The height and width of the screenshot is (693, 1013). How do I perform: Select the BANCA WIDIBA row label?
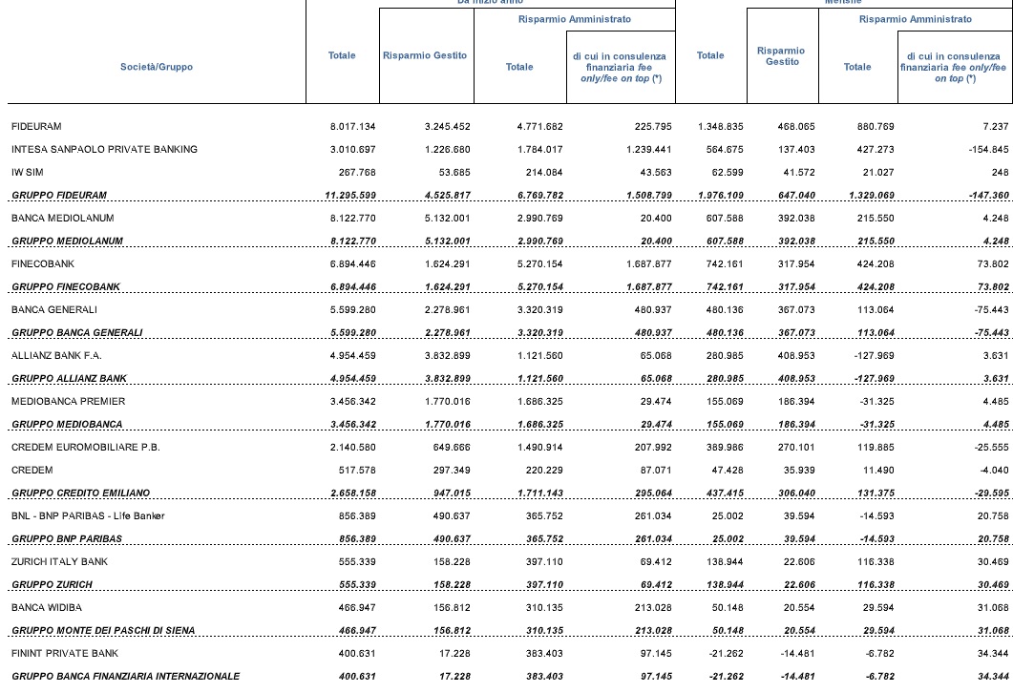(47, 608)
